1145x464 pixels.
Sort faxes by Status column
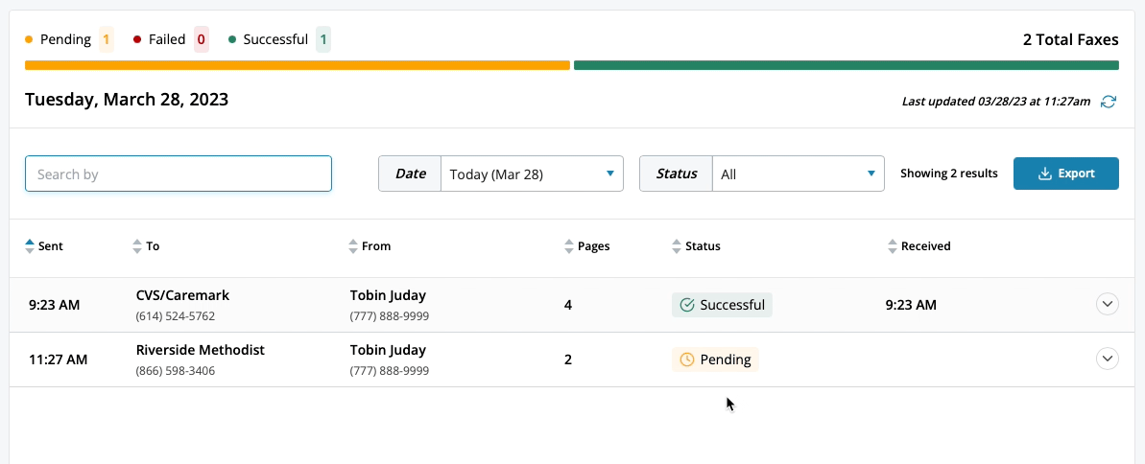697,246
